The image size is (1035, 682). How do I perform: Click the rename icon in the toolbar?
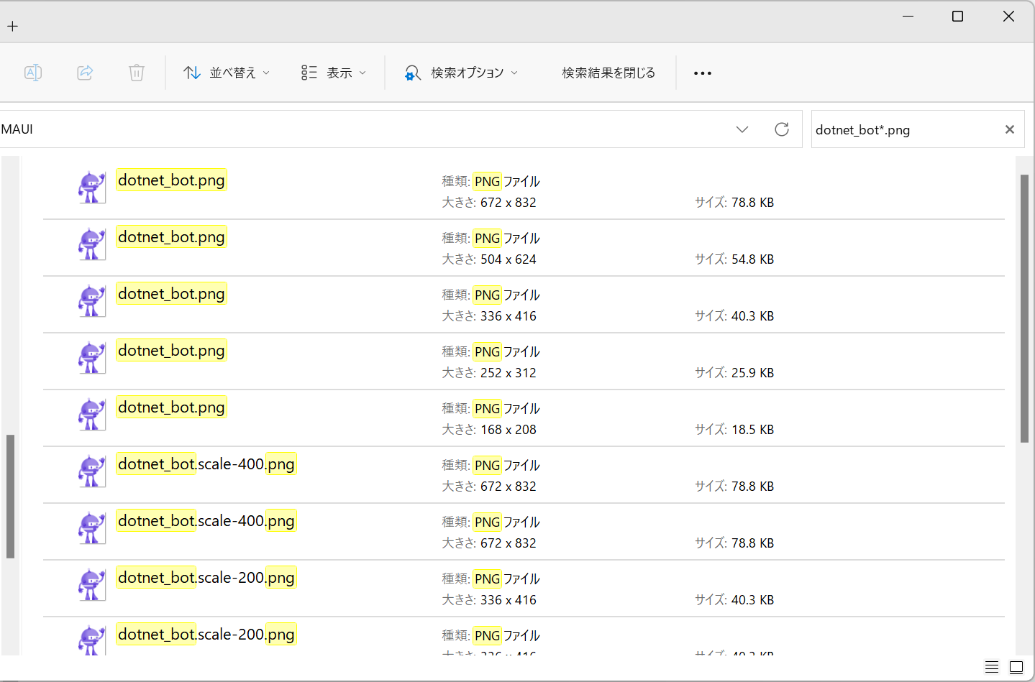point(33,73)
